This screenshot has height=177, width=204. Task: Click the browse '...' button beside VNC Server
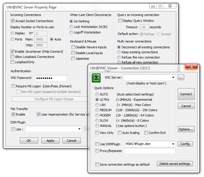(181, 77)
